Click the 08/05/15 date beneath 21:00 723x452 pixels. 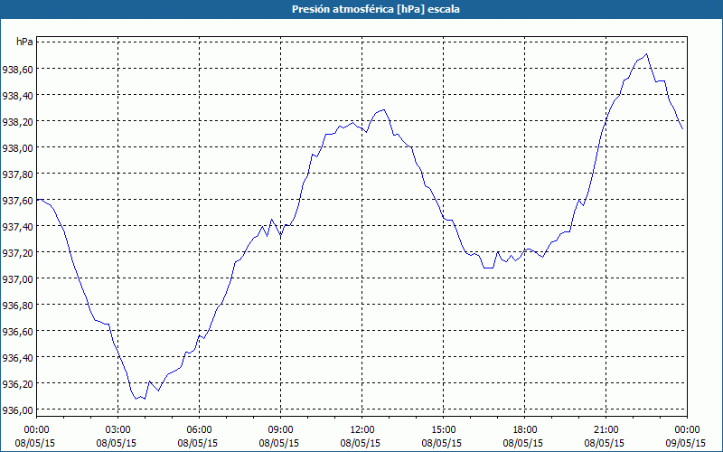605,443
